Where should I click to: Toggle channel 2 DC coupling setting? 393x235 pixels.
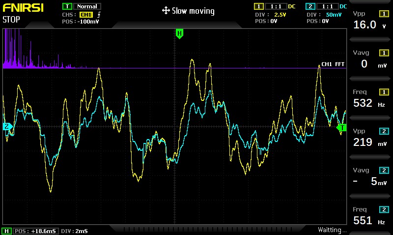tap(342, 6)
